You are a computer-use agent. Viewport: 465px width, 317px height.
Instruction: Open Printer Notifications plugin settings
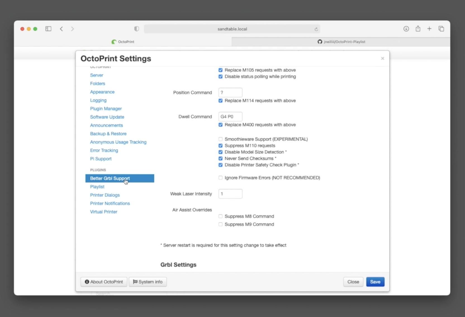click(110, 203)
